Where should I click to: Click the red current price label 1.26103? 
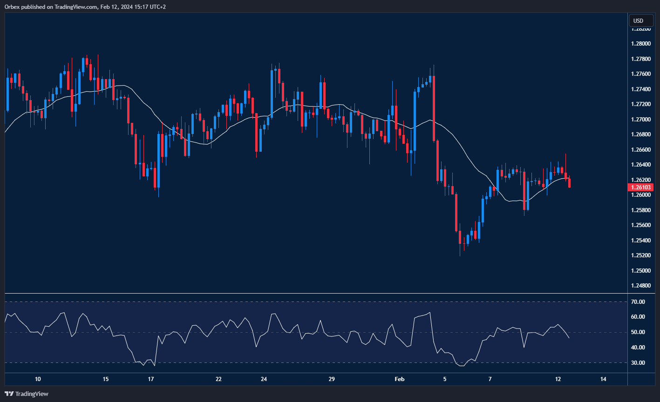pos(640,187)
